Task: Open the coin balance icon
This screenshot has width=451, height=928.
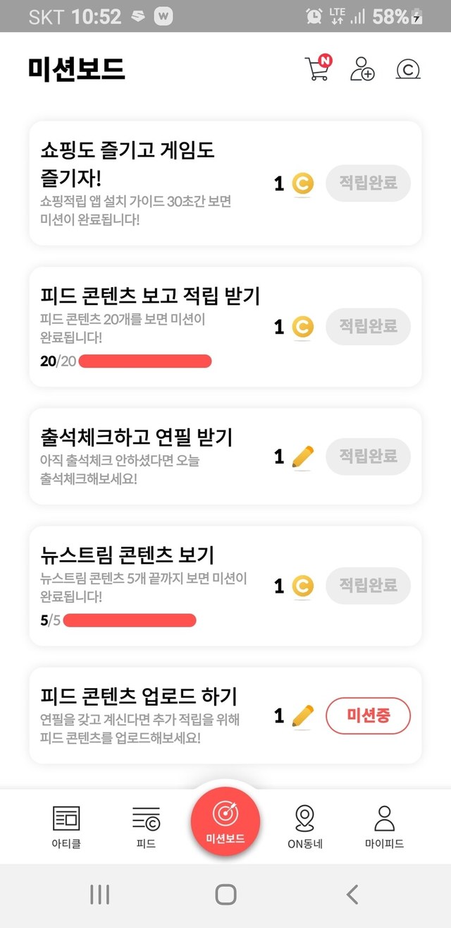Action: [x=408, y=69]
